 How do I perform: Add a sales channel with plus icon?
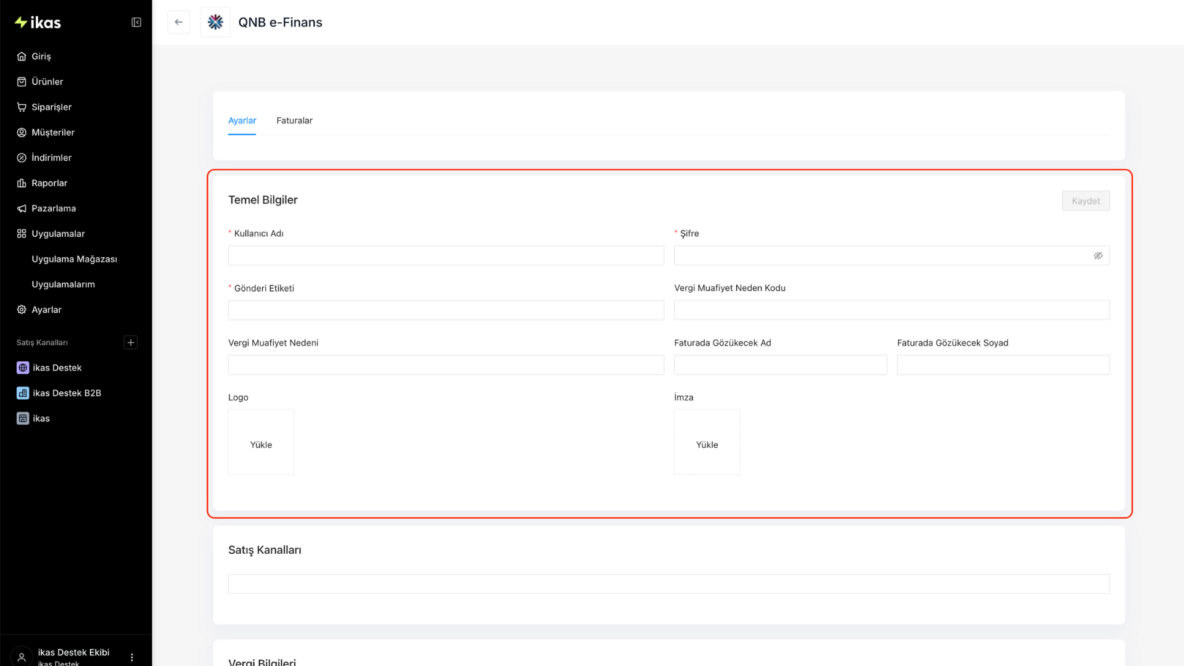[131, 342]
